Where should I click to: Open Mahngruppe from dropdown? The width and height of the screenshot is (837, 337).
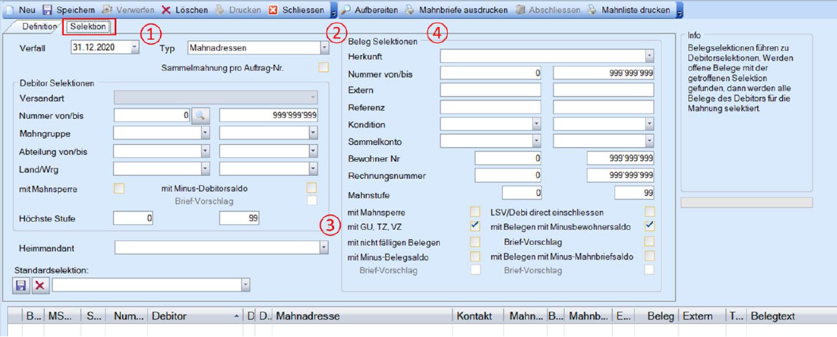coord(205,134)
